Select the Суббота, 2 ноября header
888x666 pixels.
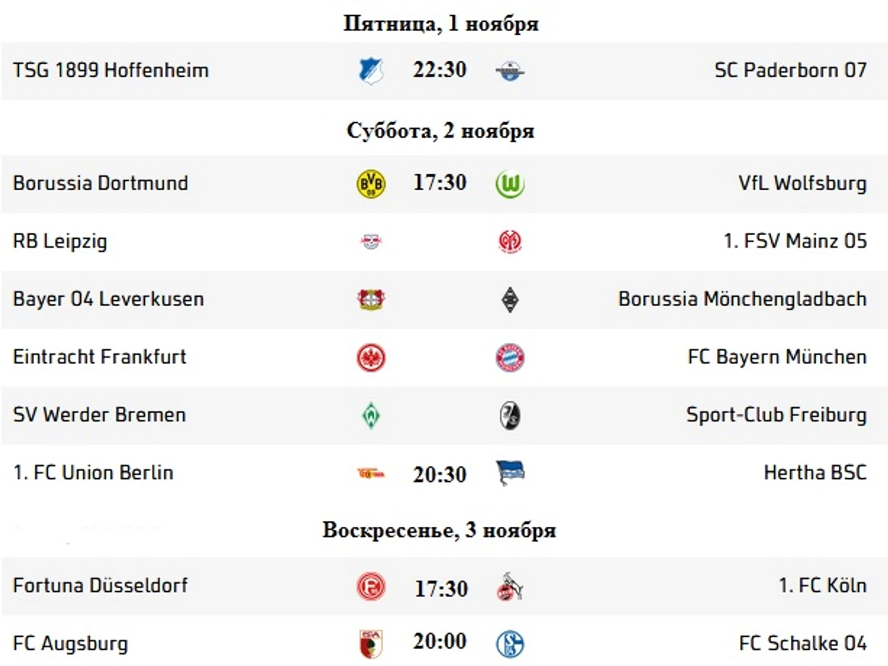click(440, 131)
